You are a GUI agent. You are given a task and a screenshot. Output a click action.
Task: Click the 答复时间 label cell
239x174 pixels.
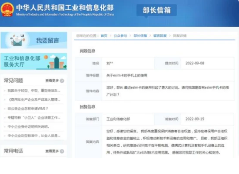click(168, 119)
